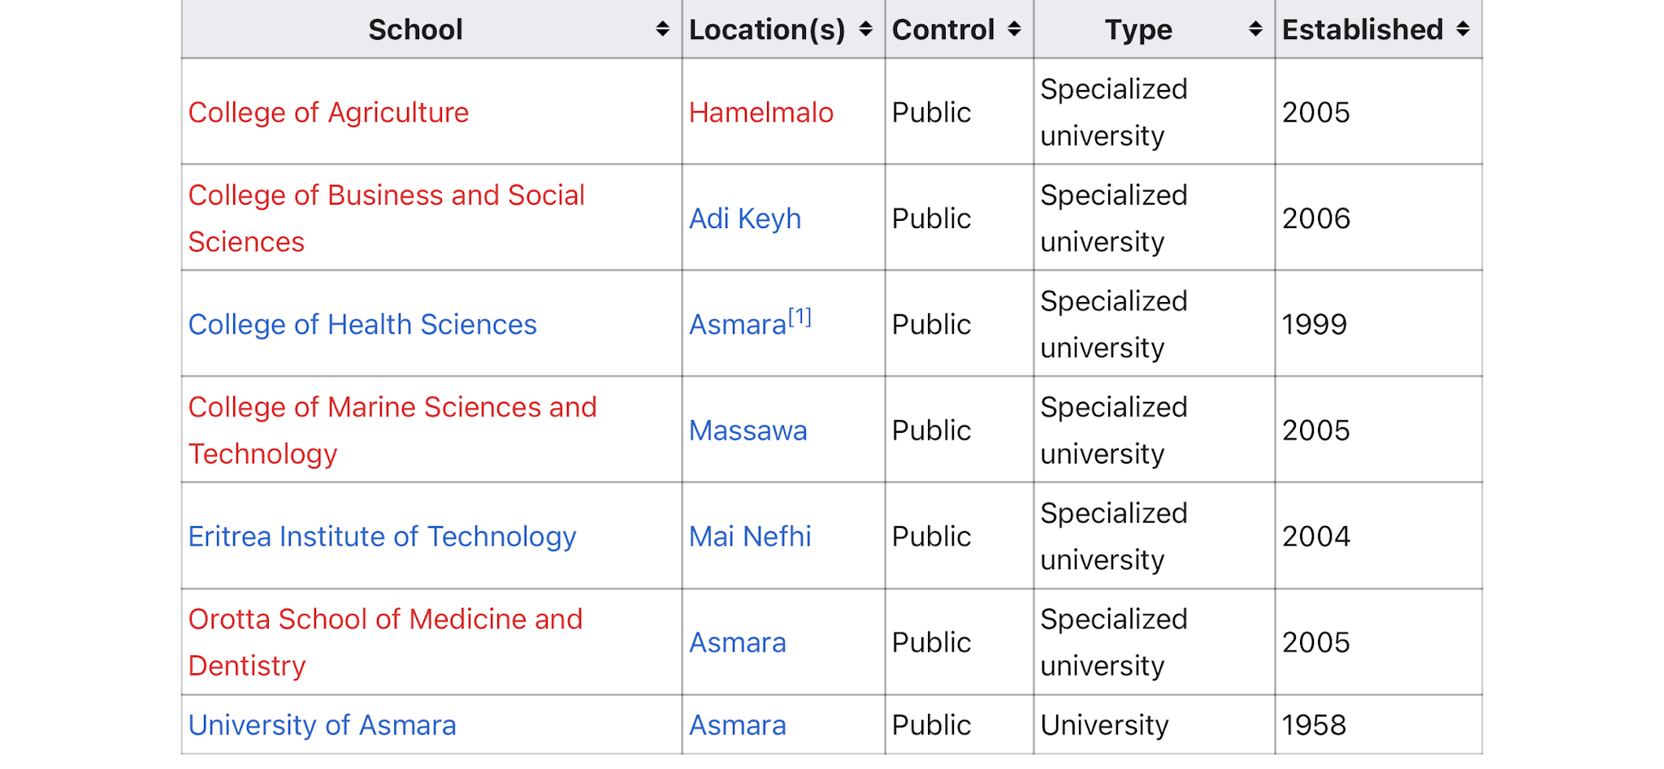Go to University of Asmara article
This screenshot has height=769, width=1664.
[322, 725]
